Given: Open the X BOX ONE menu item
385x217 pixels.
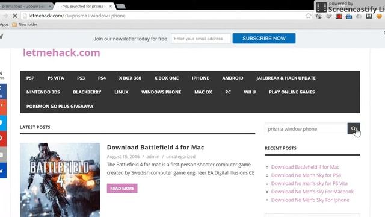Looking at the screenshot, I should coord(167,78).
